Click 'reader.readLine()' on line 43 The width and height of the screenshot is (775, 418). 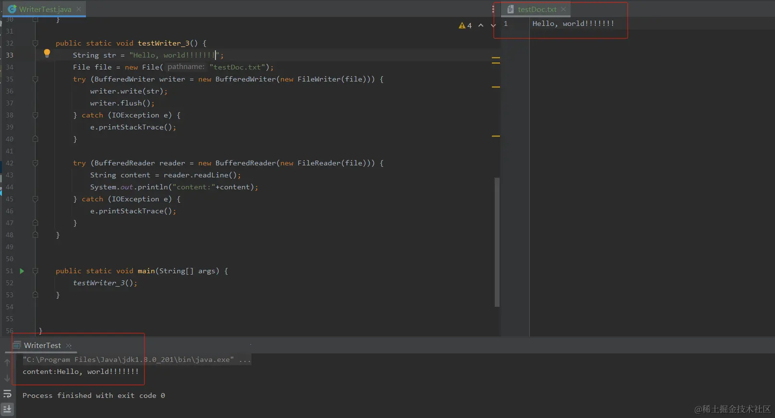pos(200,175)
